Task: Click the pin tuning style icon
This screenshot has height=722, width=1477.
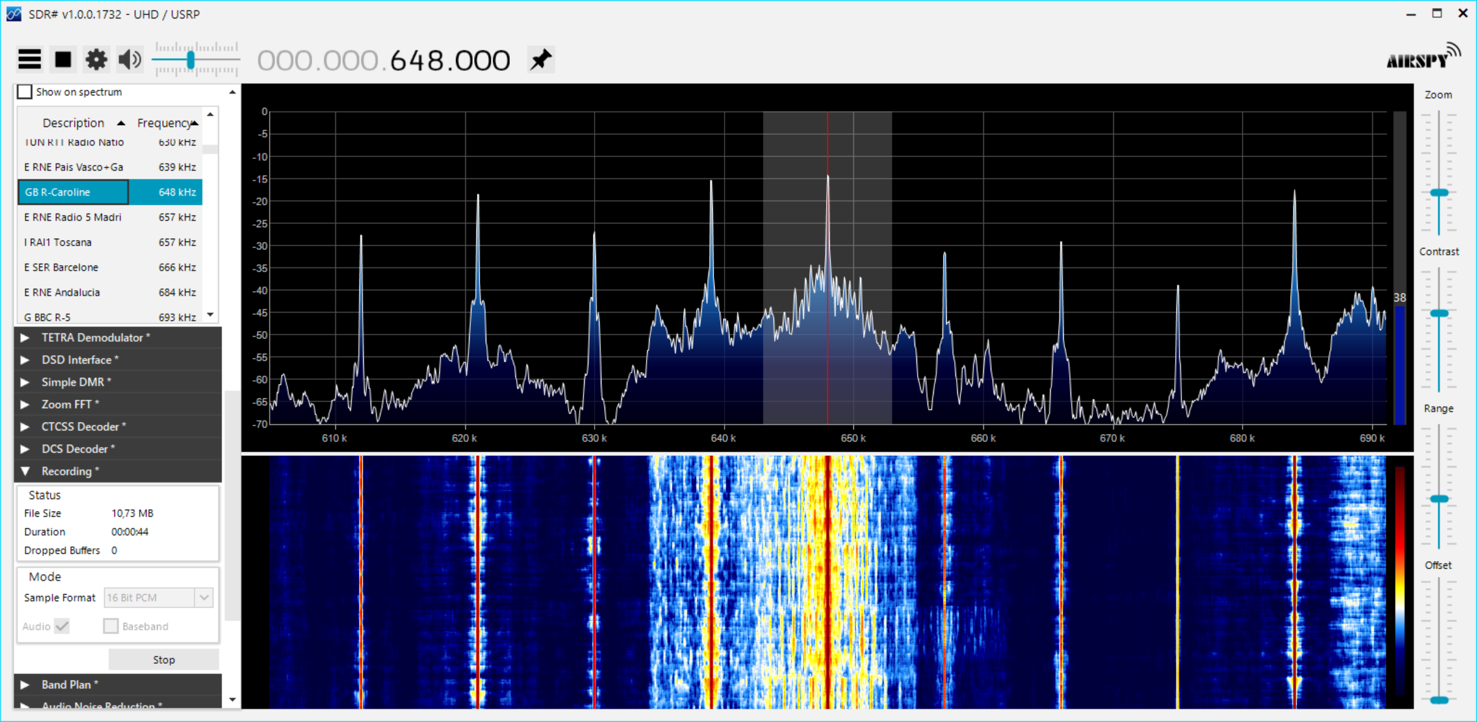Action: click(x=541, y=59)
